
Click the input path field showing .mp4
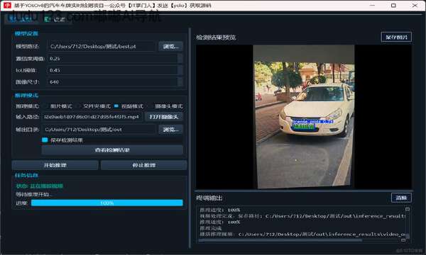coord(92,117)
